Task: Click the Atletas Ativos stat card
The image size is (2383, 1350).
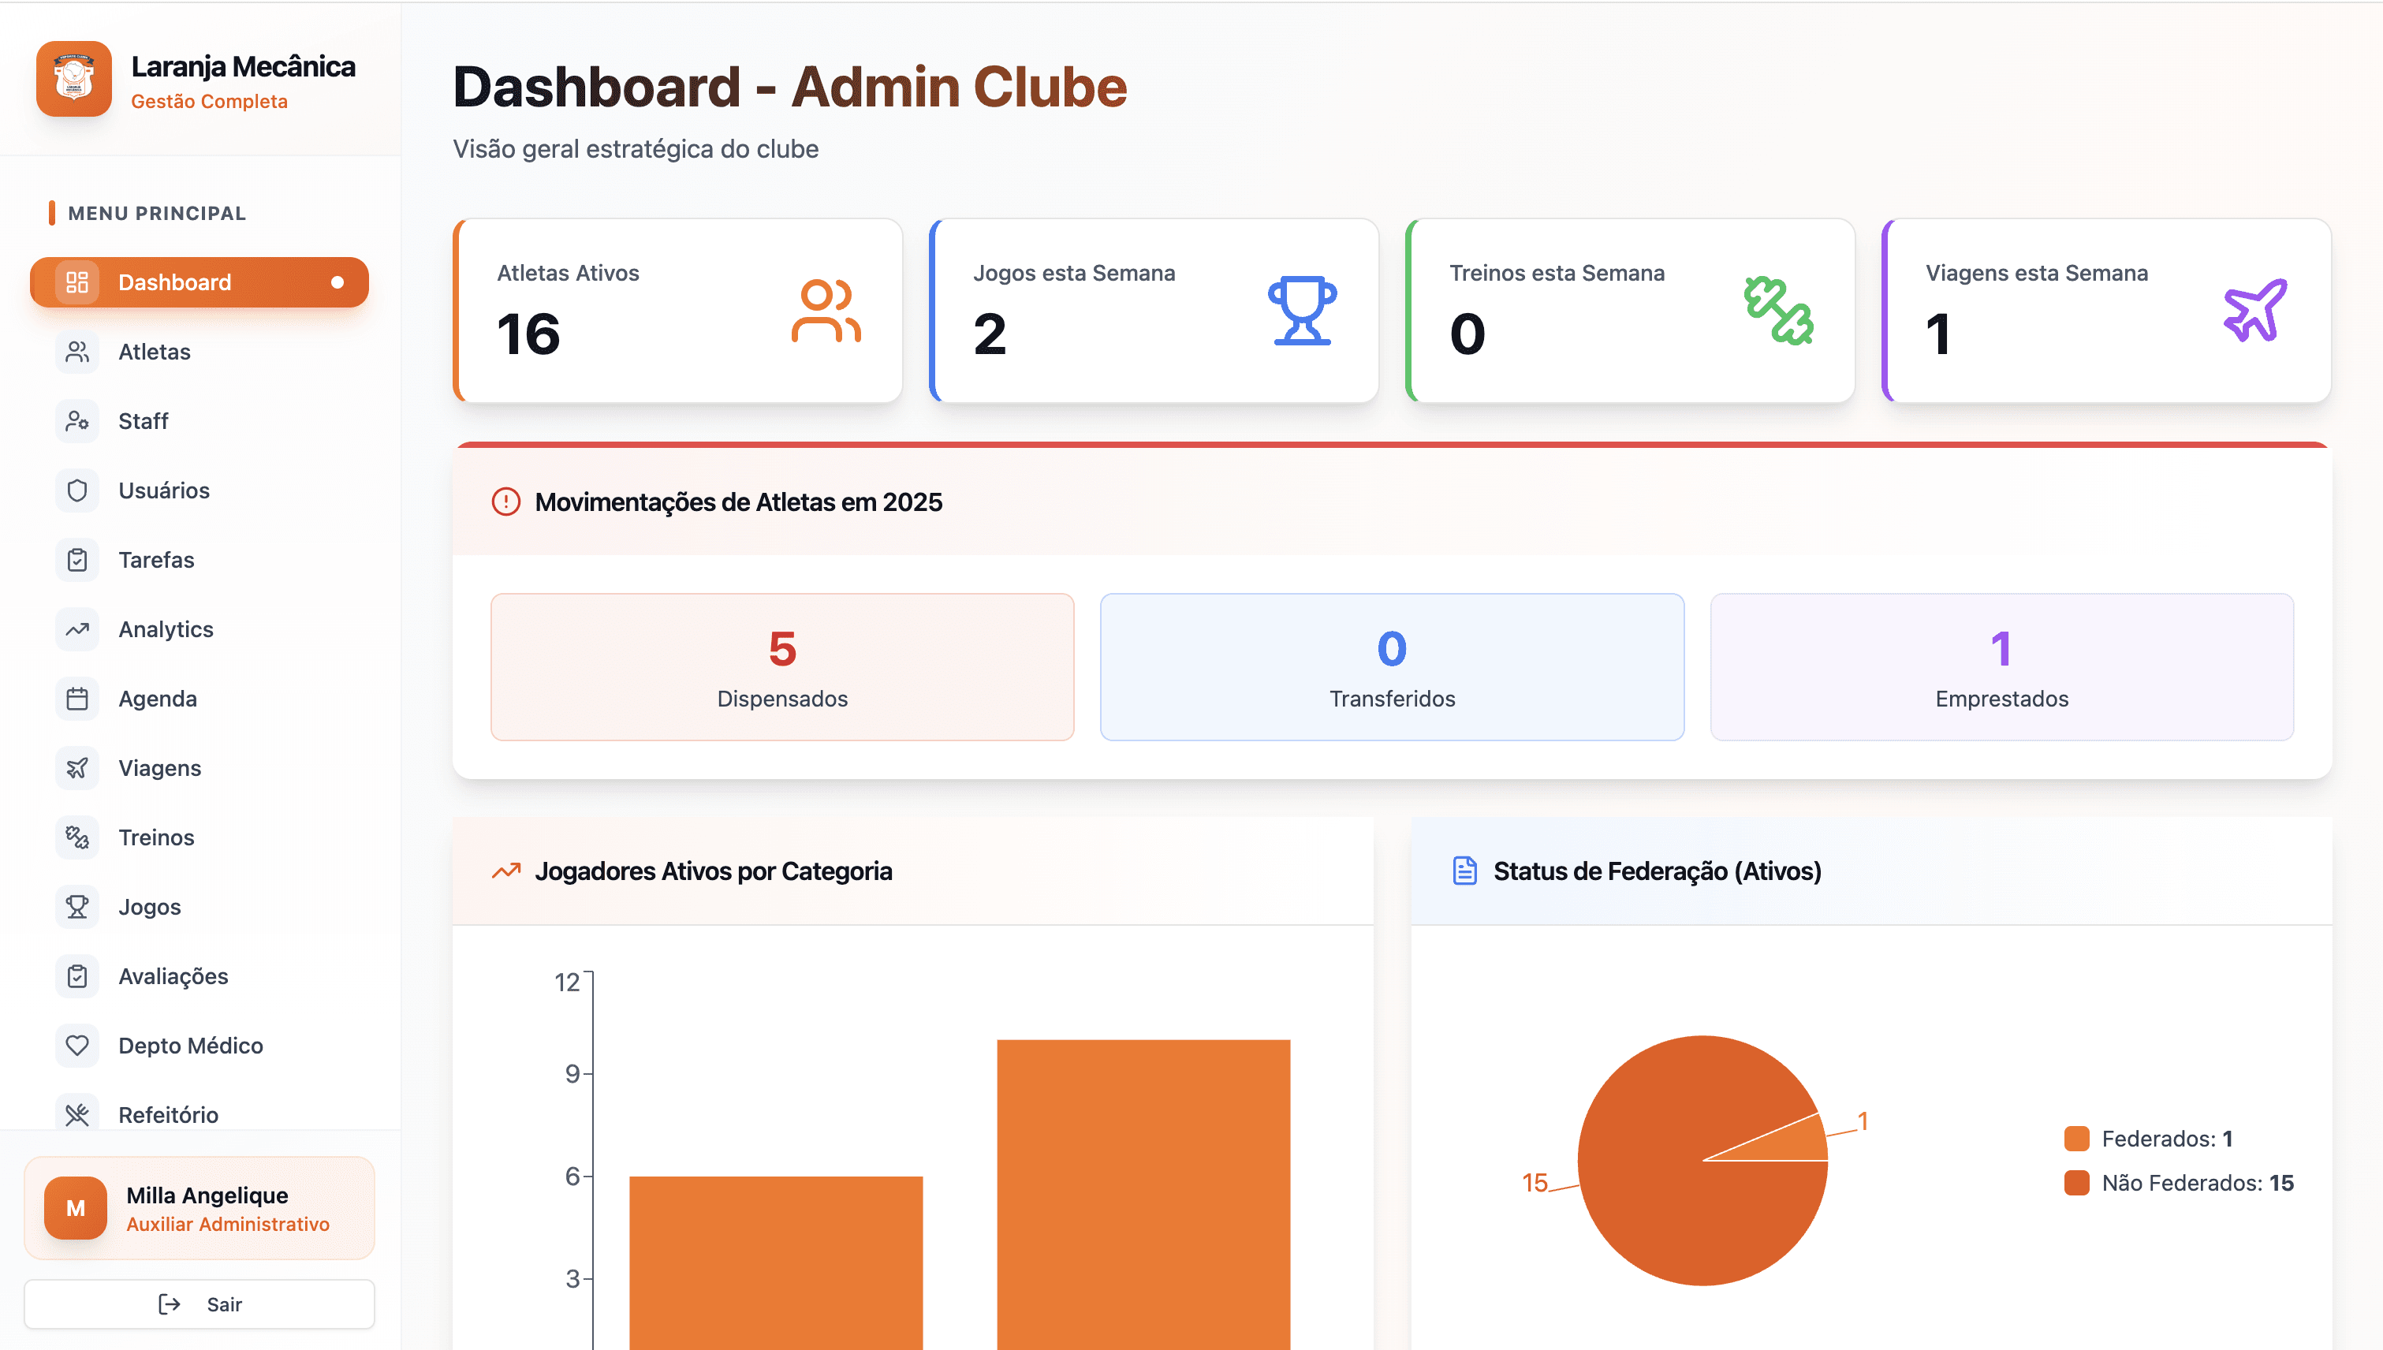Action: point(678,311)
